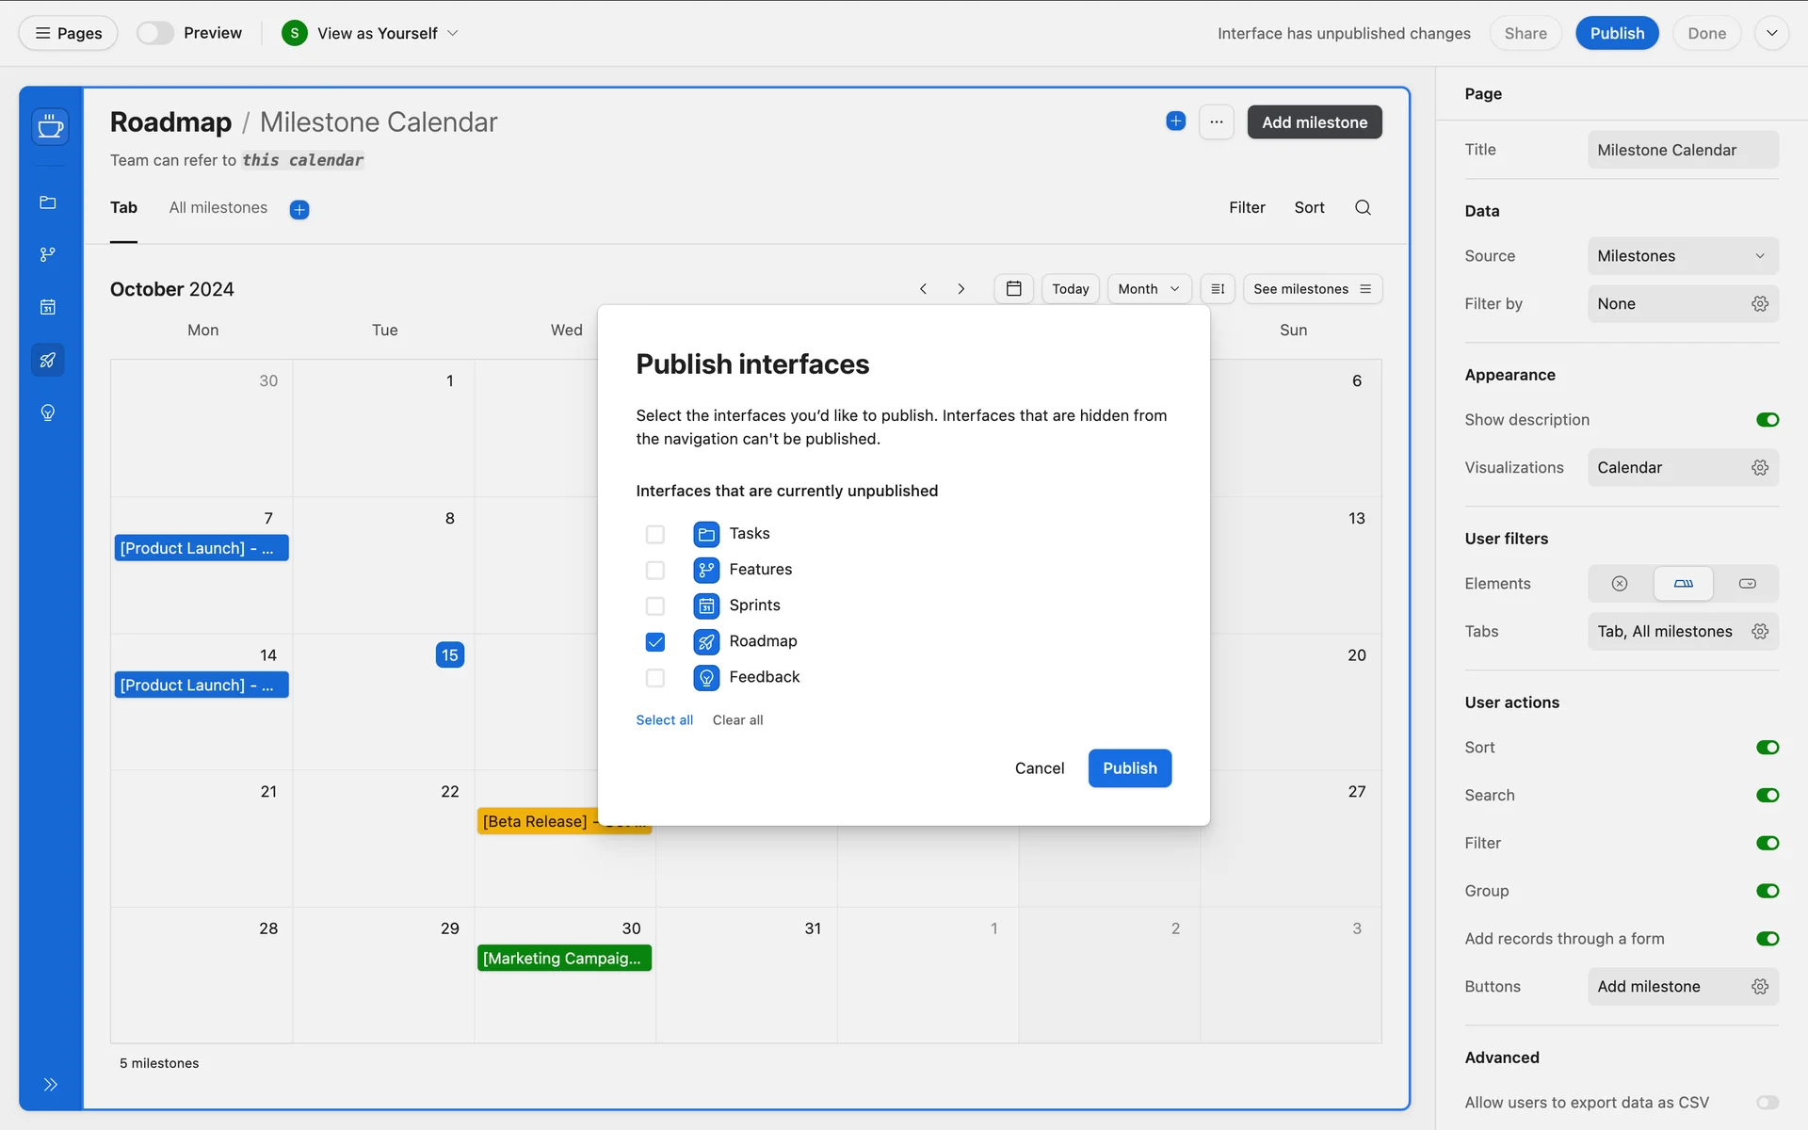
Task: Open the Roadmap rocket icon in sidebar
Action: point(48,360)
